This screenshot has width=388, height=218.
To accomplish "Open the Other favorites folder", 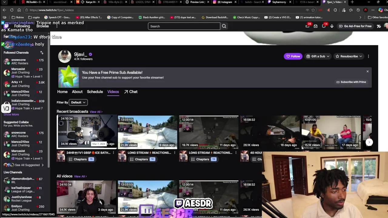I will coord(377,17).
